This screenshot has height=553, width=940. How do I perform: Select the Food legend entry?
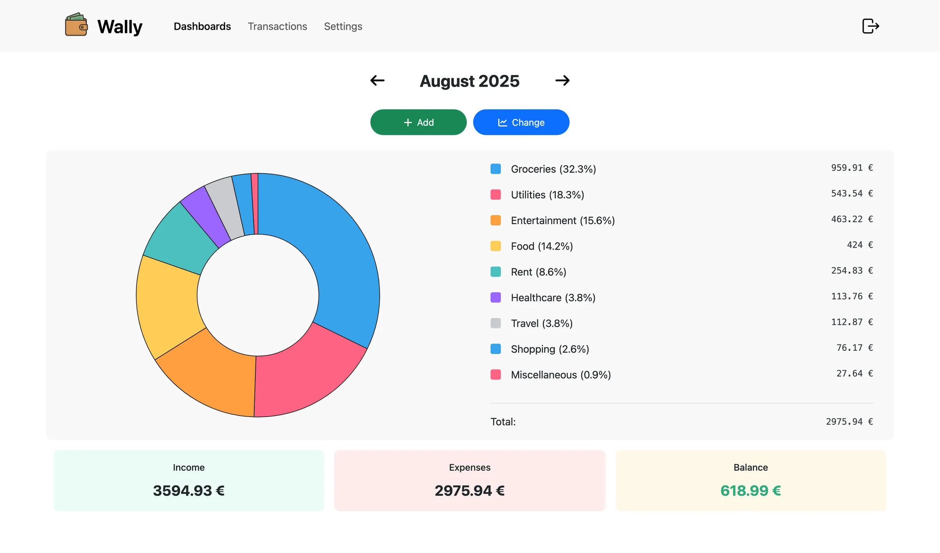[541, 246]
